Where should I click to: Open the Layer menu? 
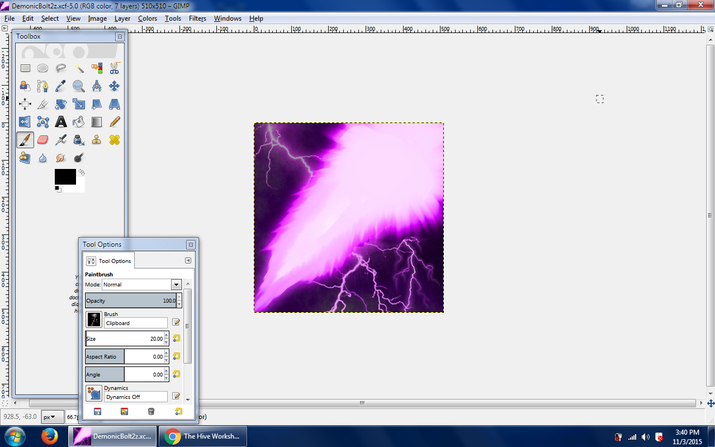(122, 18)
